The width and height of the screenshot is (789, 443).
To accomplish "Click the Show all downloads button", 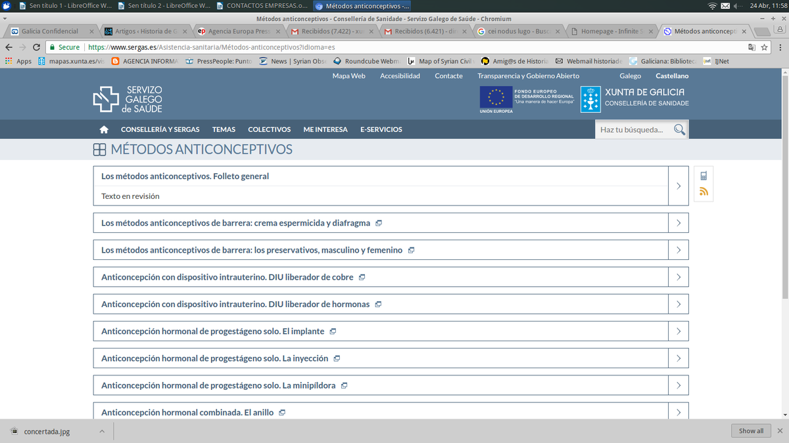I will tap(751, 431).
